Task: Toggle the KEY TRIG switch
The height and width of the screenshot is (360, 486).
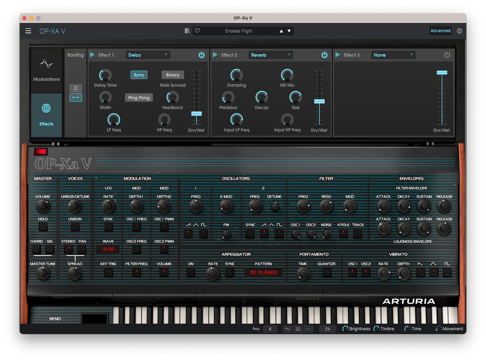Action: click(x=108, y=272)
